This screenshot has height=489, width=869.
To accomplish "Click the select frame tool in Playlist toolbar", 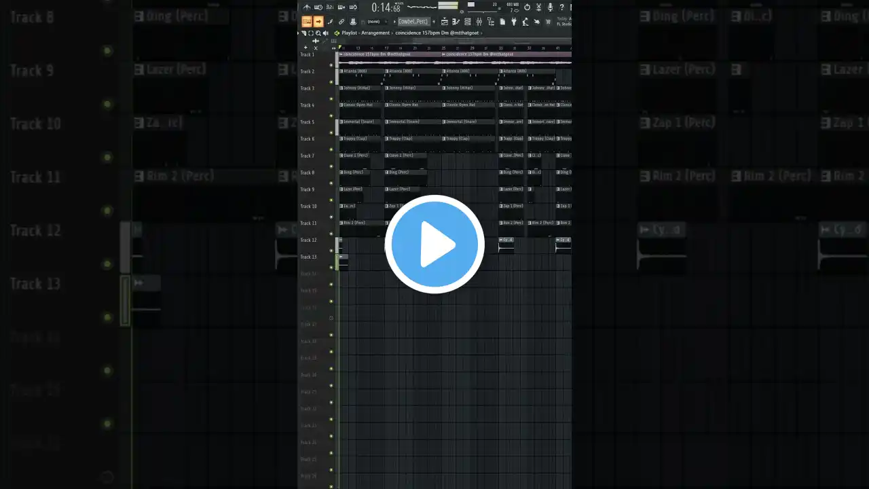I will (312, 33).
